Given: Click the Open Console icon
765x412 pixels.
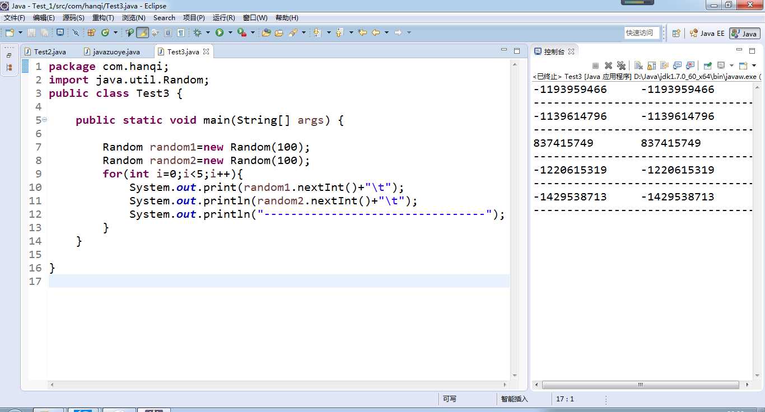Looking at the screenshot, I should point(743,65).
